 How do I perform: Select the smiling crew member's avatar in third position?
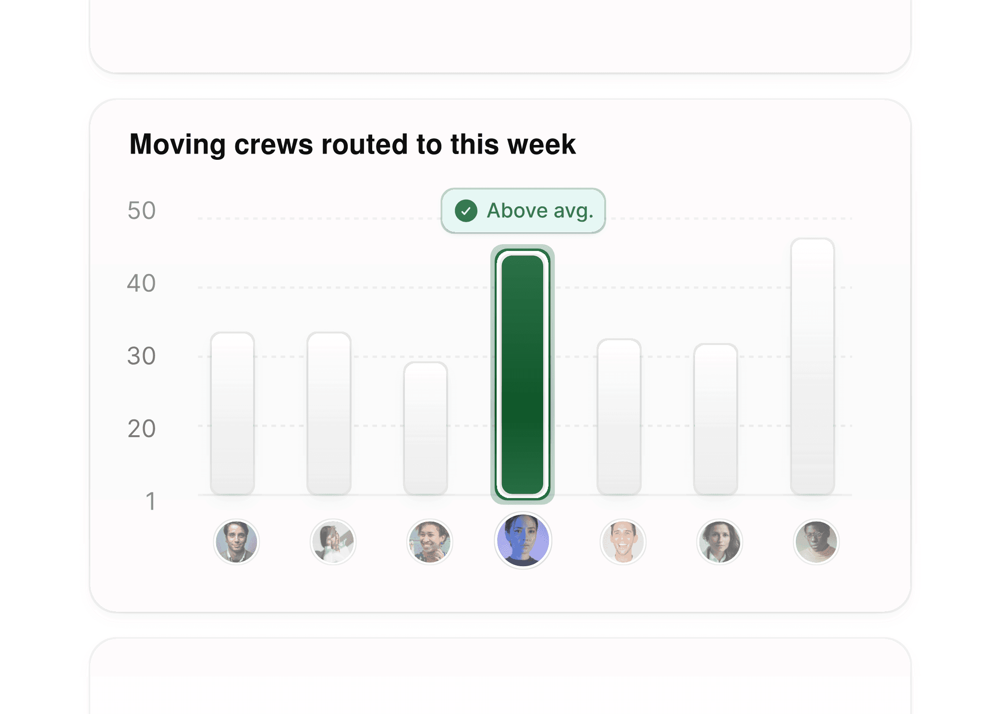[430, 541]
